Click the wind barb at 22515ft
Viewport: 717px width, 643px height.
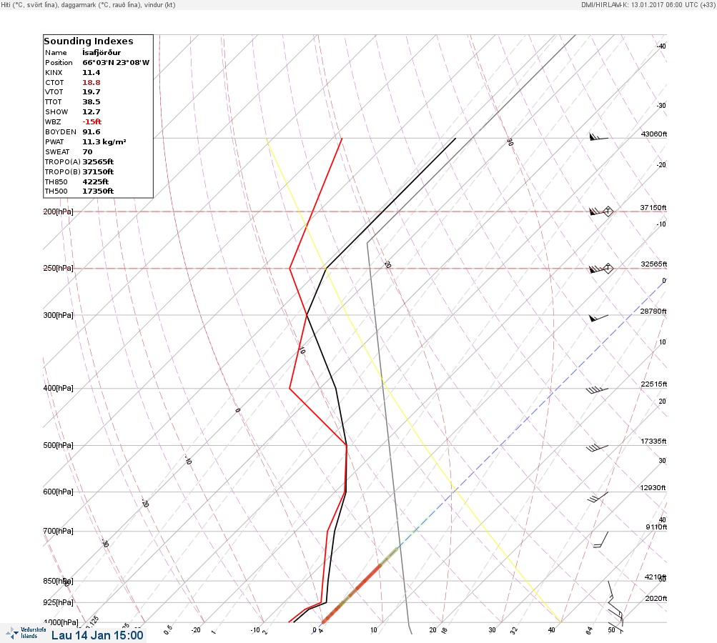(x=597, y=390)
